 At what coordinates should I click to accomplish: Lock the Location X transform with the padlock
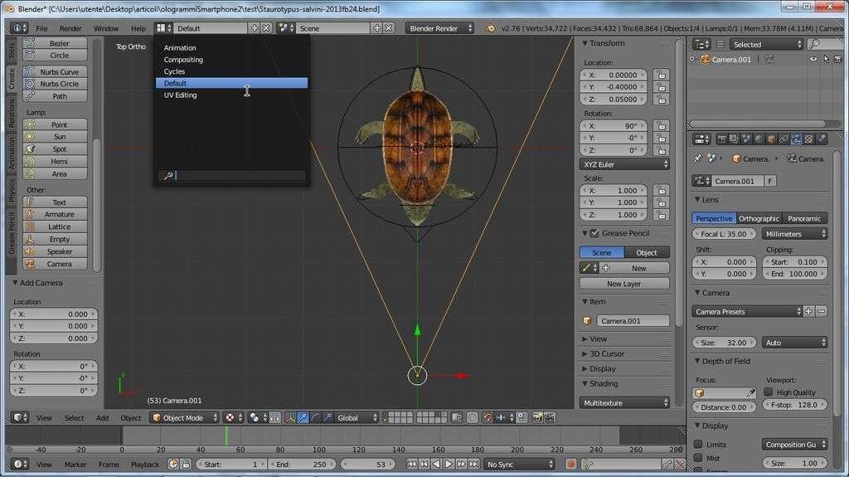(660, 75)
